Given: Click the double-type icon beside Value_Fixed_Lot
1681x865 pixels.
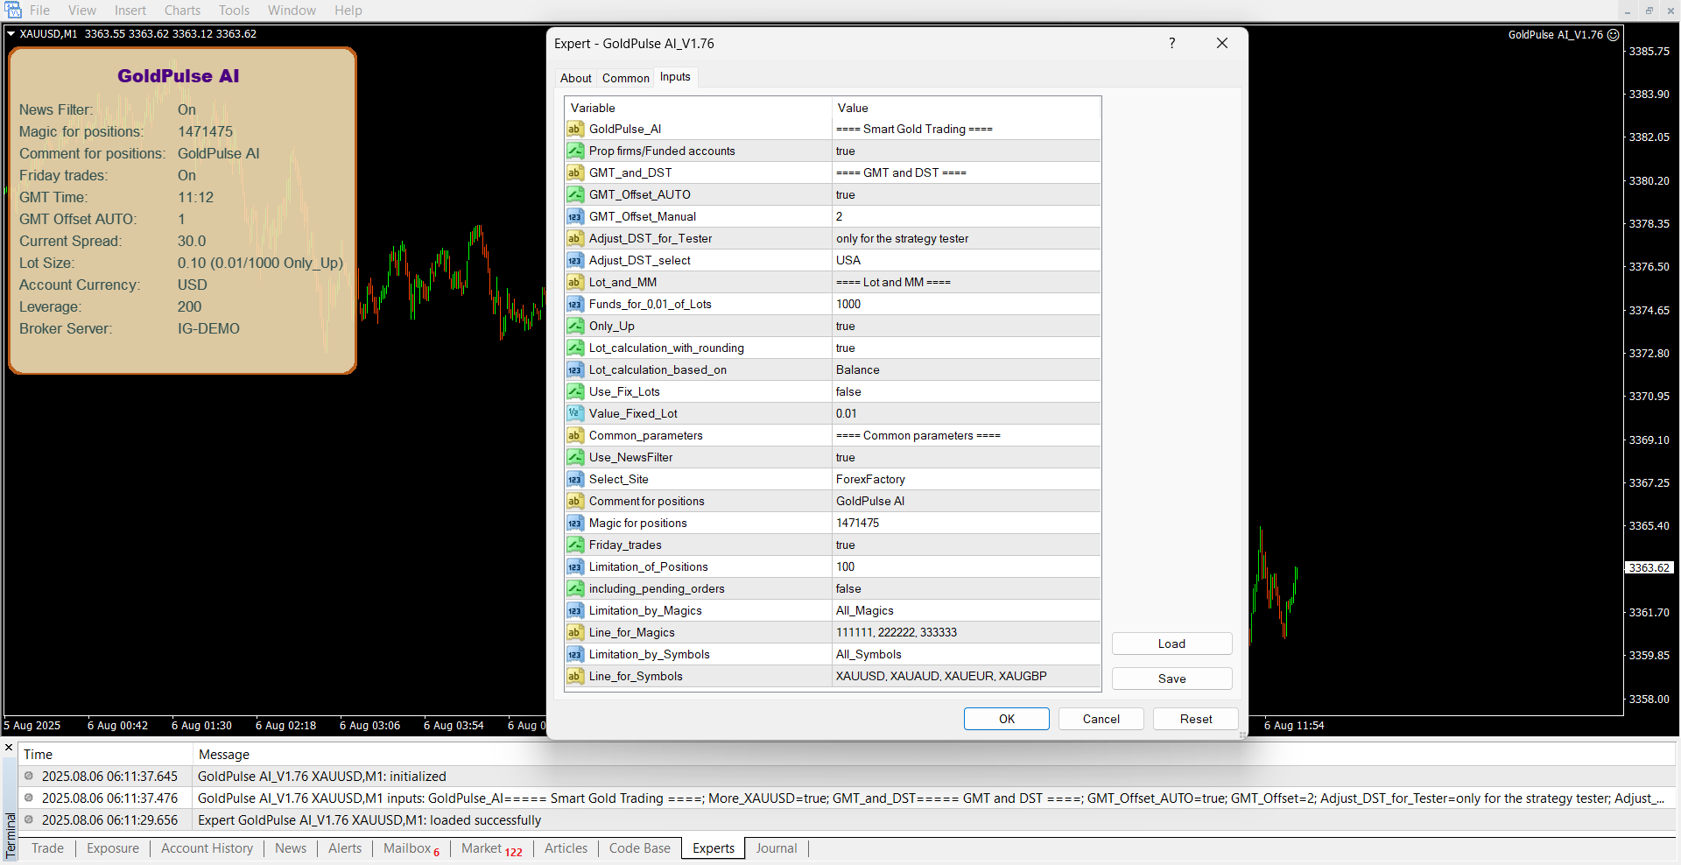Looking at the screenshot, I should point(574,414).
